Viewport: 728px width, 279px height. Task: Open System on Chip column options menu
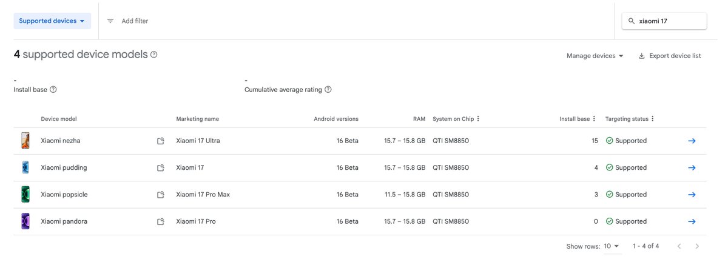pos(478,119)
